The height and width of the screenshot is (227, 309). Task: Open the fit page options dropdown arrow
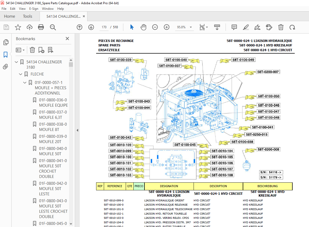pyautogui.click(x=207, y=27)
